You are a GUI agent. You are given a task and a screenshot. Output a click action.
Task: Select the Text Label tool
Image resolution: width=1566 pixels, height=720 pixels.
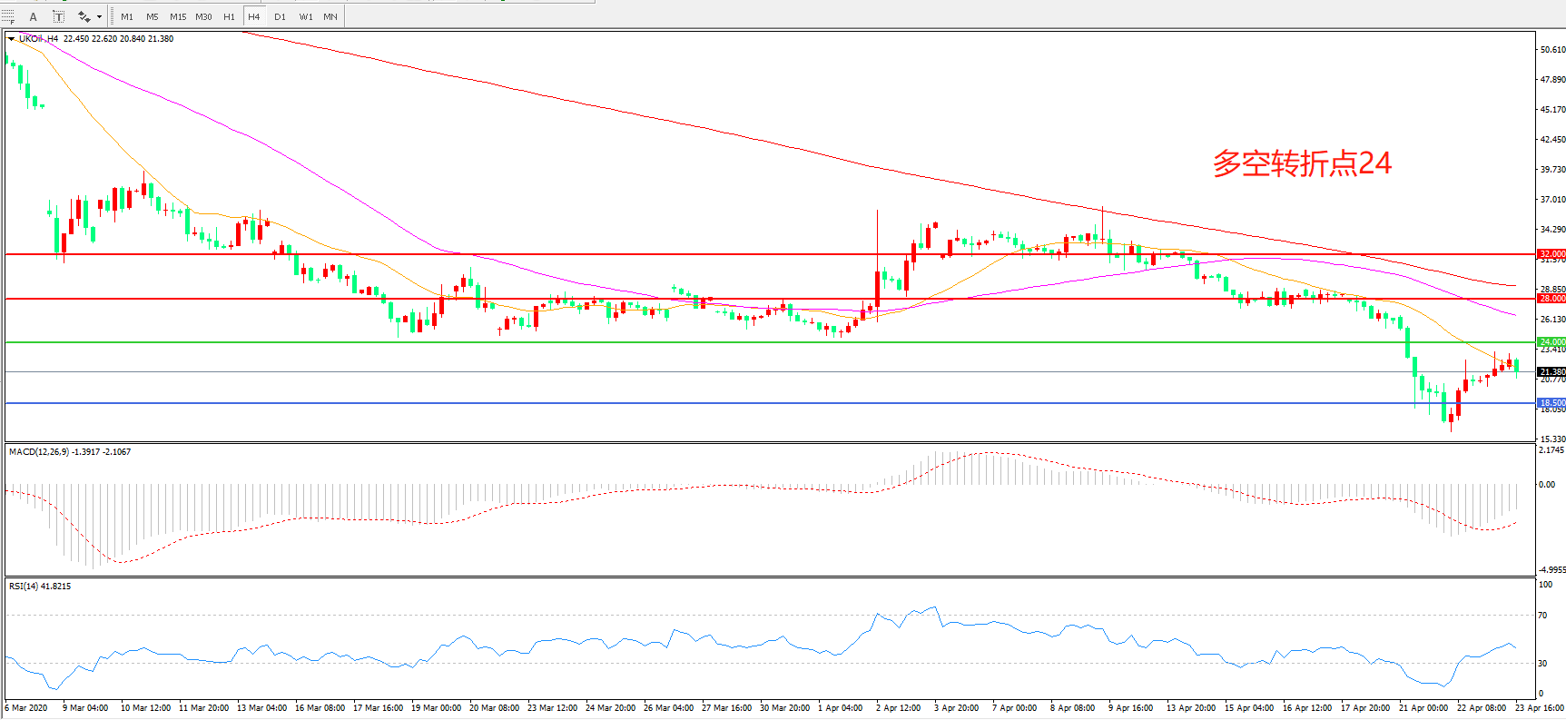coord(59,16)
